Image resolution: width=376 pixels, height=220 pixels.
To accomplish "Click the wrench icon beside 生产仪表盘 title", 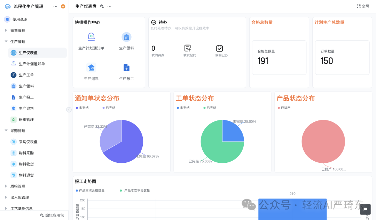I will pos(102,6).
